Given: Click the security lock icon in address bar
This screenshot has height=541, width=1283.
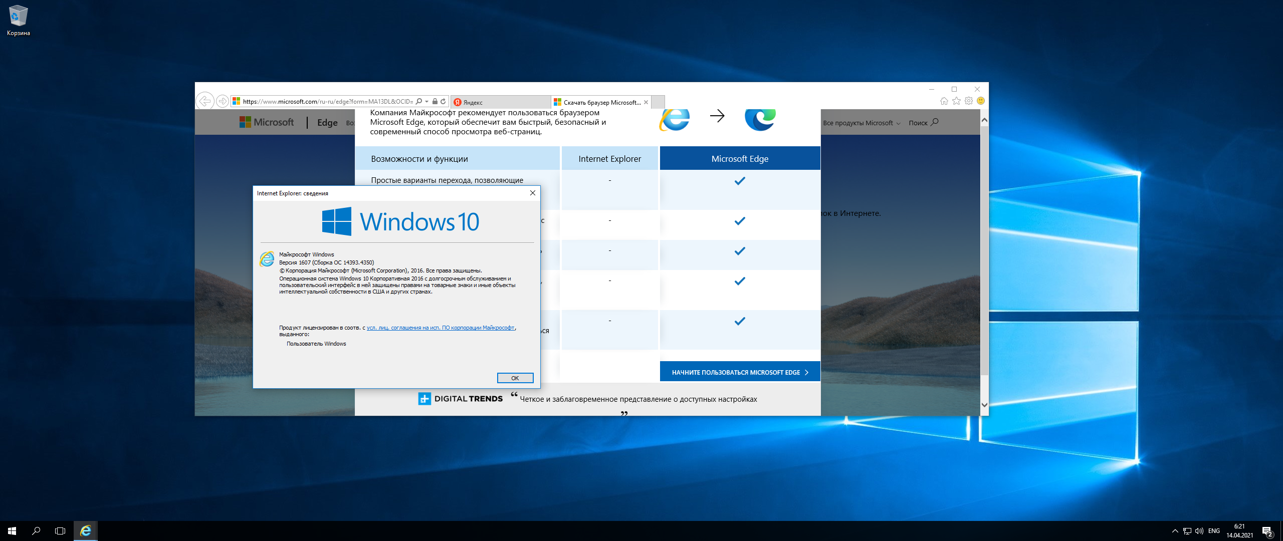Looking at the screenshot, I should 435,101.
